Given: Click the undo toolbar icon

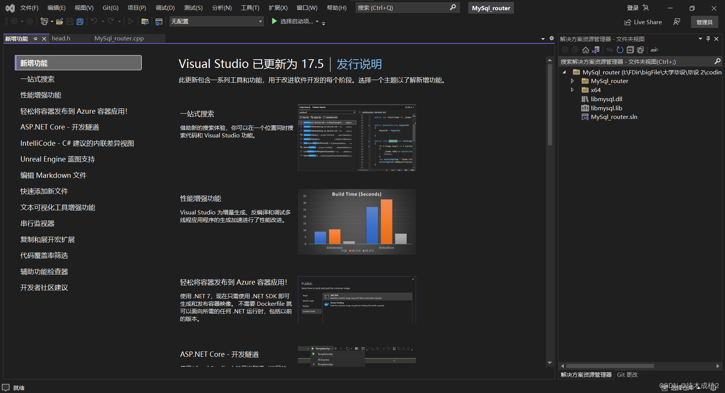Looking at the screenshot, I should point(94,22).
